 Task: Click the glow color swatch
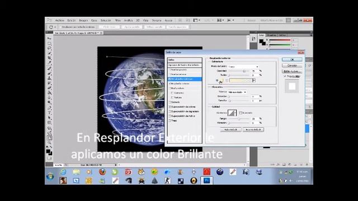pyautogui.click(x=221, y=80)
